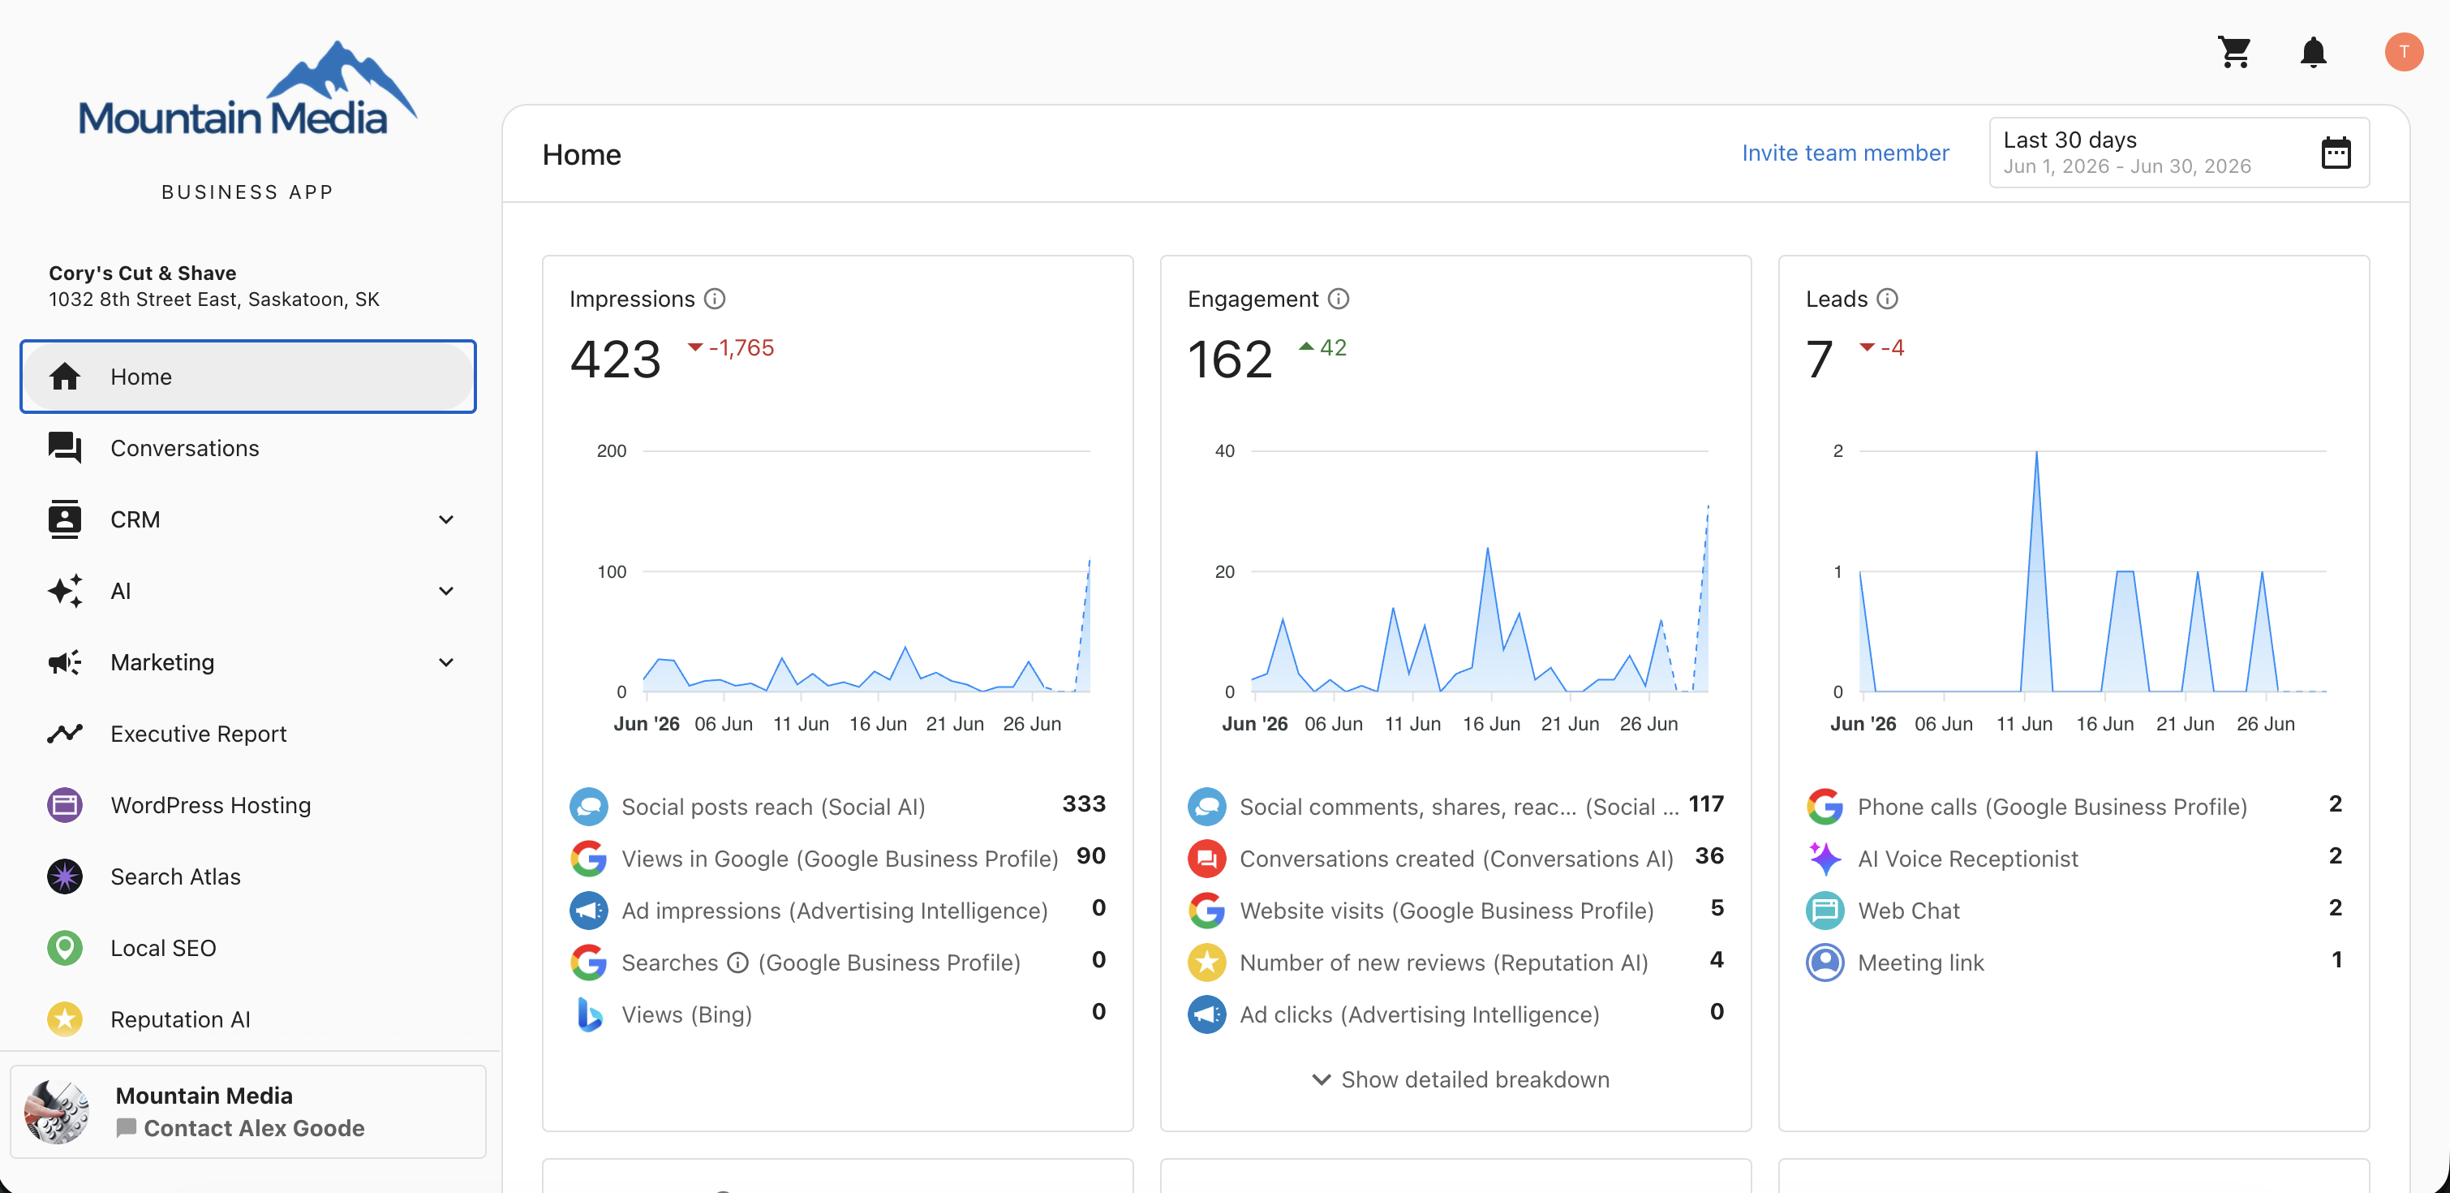Click the 162 engagement total
The height and width of the screenshot is (1193, 2450).
point(1229,360)
